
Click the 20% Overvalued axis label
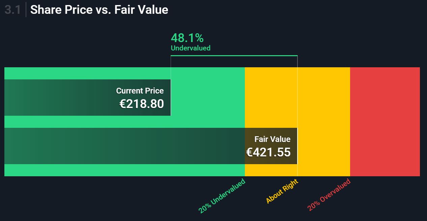(329, 195)
